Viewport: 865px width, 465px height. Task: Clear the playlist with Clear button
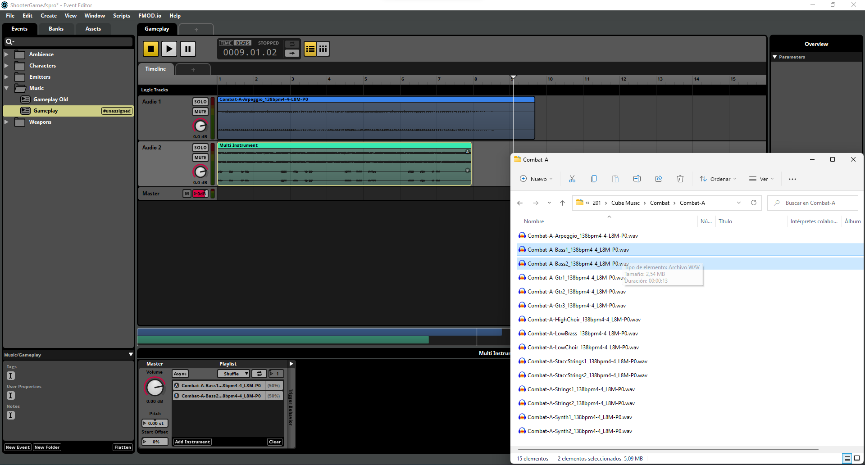(x=275, y=442)
